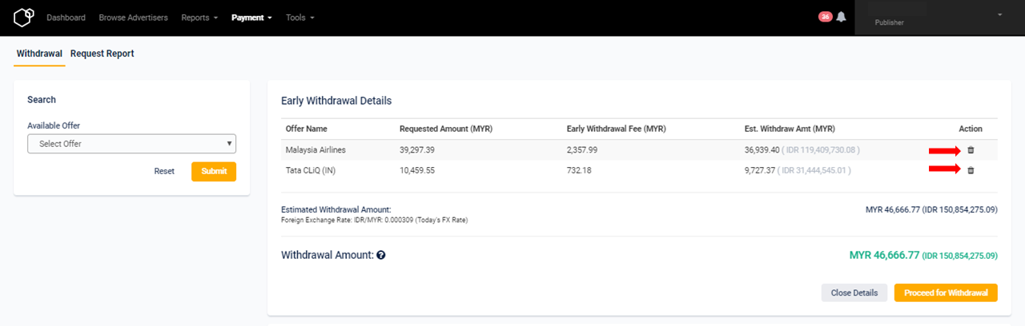Open the notification bell
Viewport: 1025px width, 326px height.
(x=841, y=17)
